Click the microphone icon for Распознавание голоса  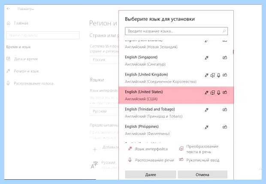click(8, 83)
